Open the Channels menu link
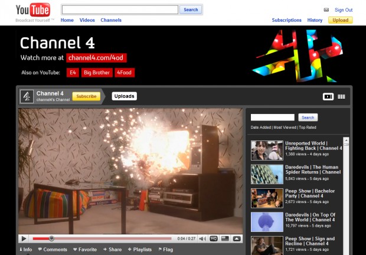This screenshot has width=366, height=255. click(x=111, y=20)
